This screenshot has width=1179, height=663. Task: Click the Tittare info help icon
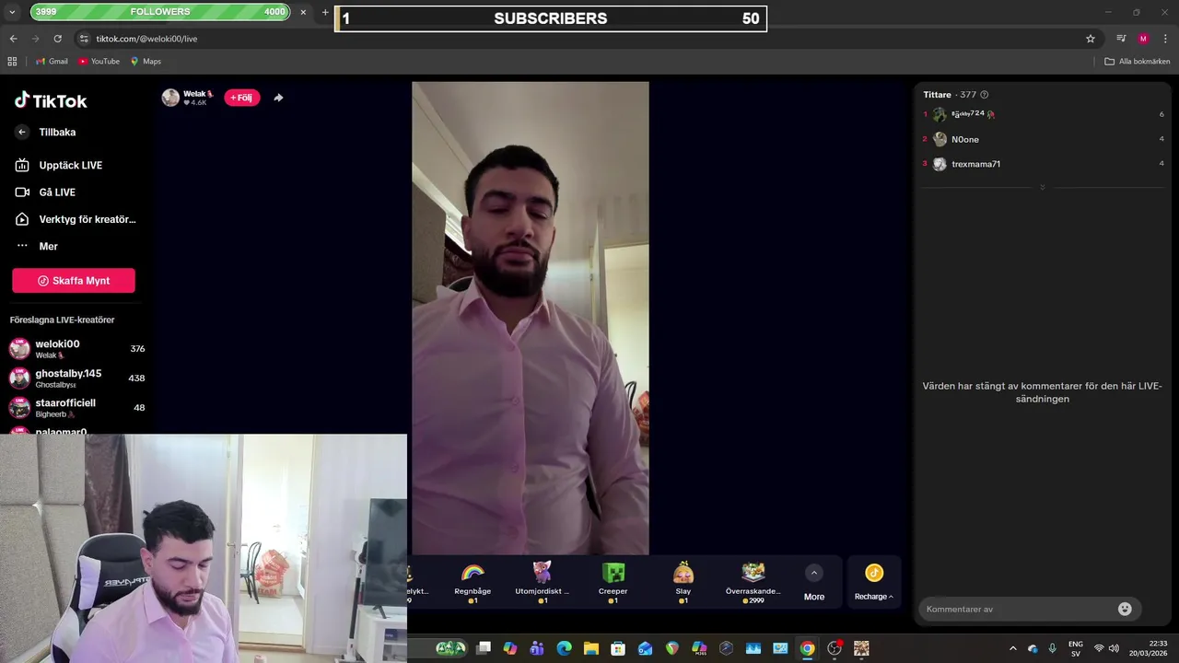pyautogui.click(x=985, y=95)
